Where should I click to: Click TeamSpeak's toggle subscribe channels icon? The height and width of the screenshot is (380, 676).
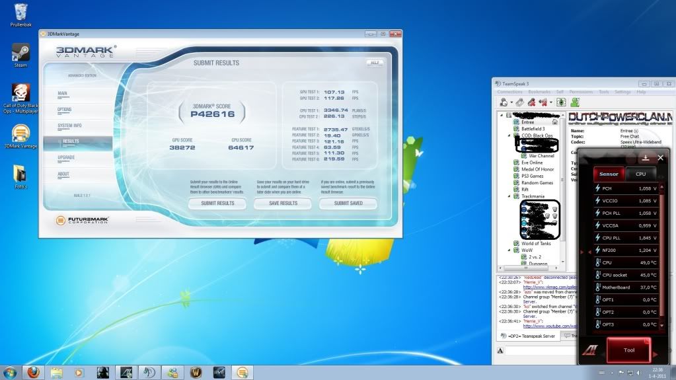pyautogui.click(x=561, y=102)
